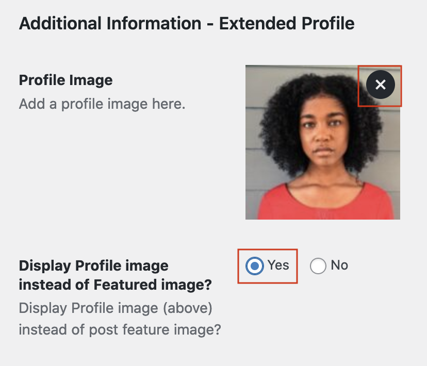Remove the profile image using the X icon
This screenshot has height=366, width=427.
pos(380,85)
